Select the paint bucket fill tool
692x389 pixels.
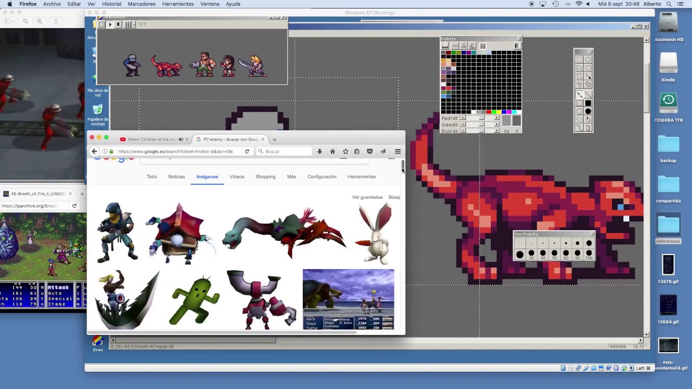coord(588,119)
